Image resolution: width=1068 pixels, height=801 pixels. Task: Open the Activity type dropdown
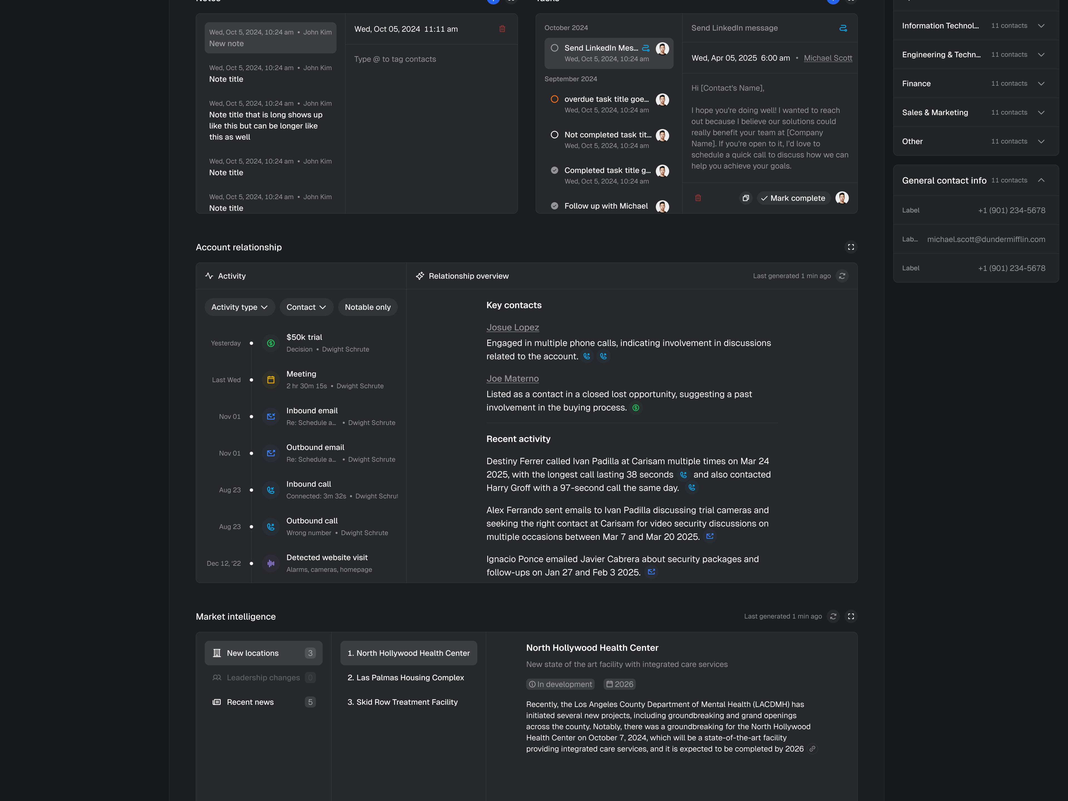(239, 307)
